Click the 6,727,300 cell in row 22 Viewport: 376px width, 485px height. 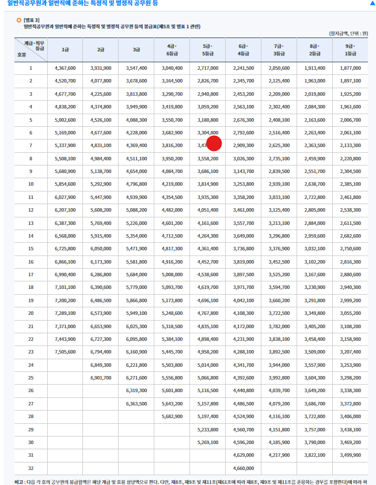101,339
